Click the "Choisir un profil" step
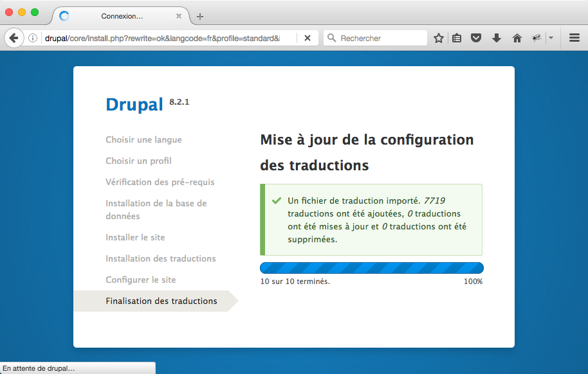The width and height of the screenshot is (588, 374). pos(138,161)
